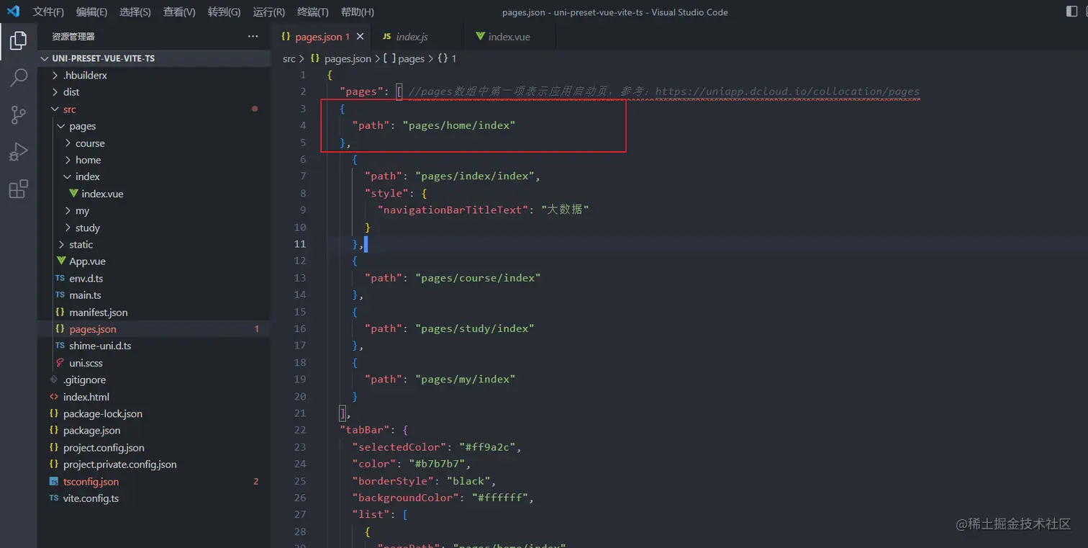Switch to the index.vue editor tab
Screen dimensions: 1088x548
(x=509, y=37)
